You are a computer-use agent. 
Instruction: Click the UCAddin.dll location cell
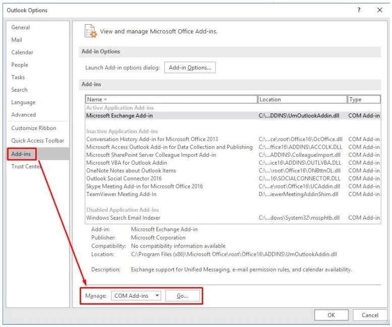pyautogui.click(x=299, y=186)
